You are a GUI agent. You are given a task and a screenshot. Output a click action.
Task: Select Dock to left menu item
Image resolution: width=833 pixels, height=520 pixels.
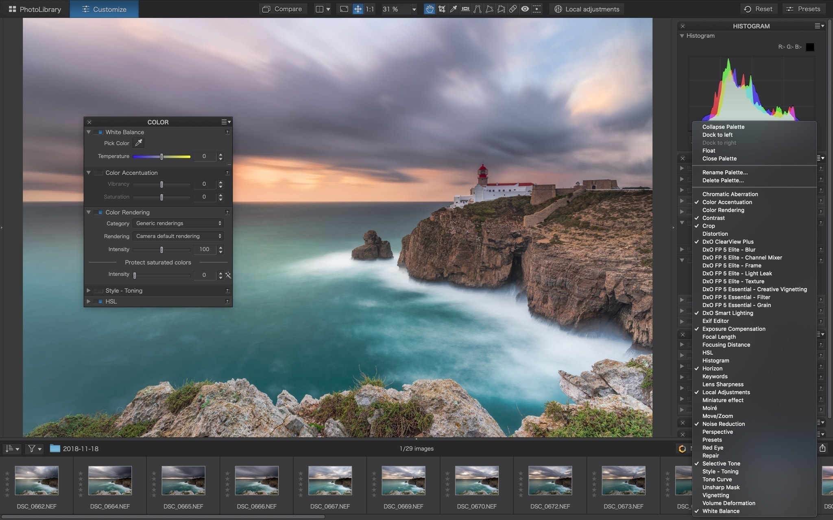[717, 135]
